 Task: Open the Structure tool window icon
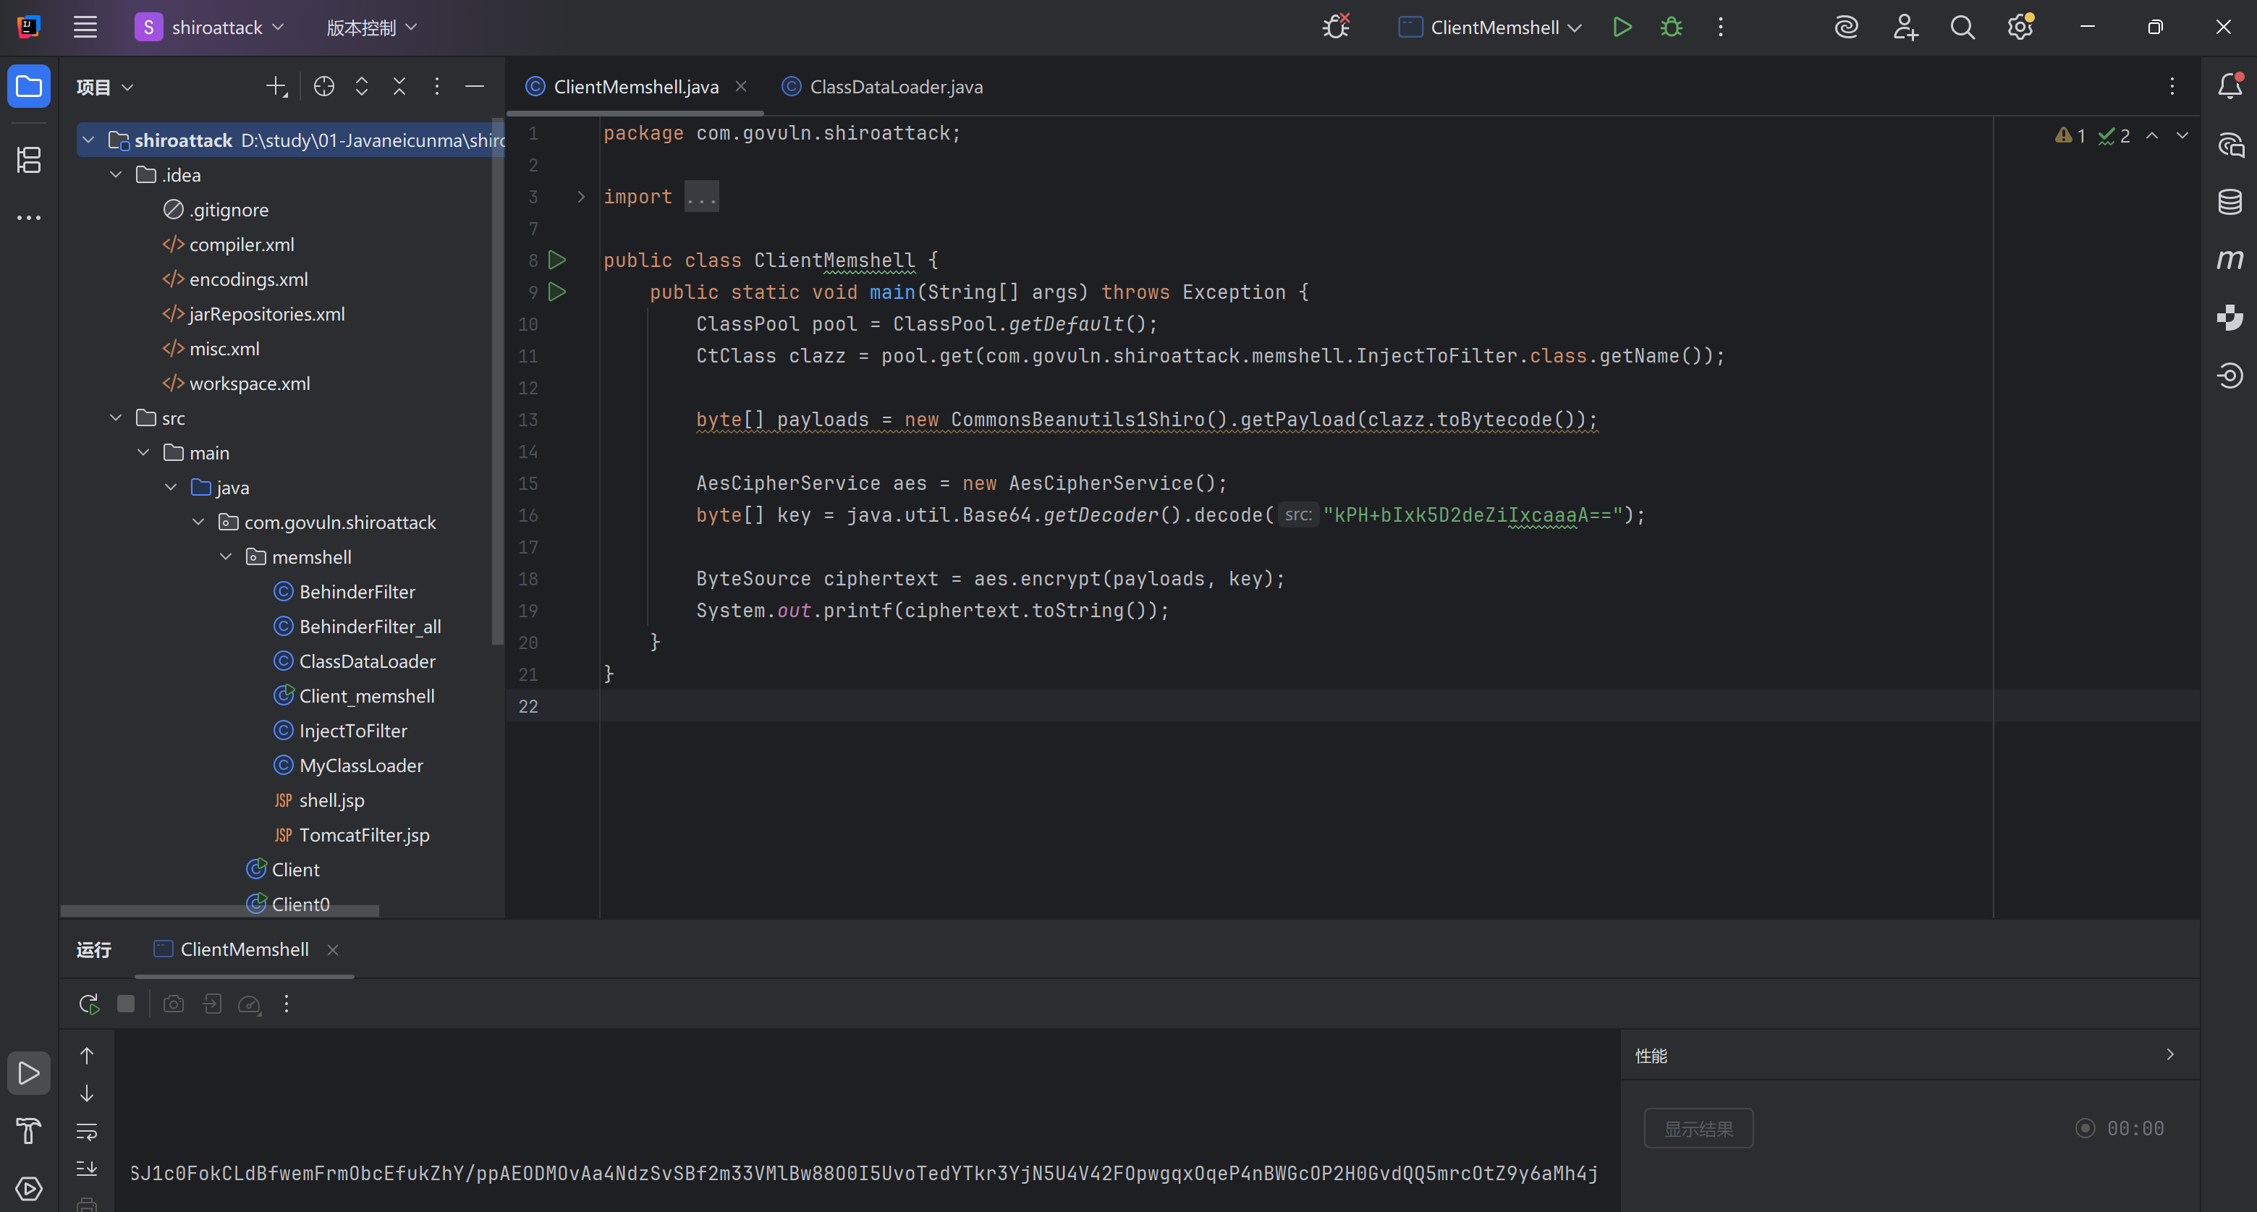29,159
